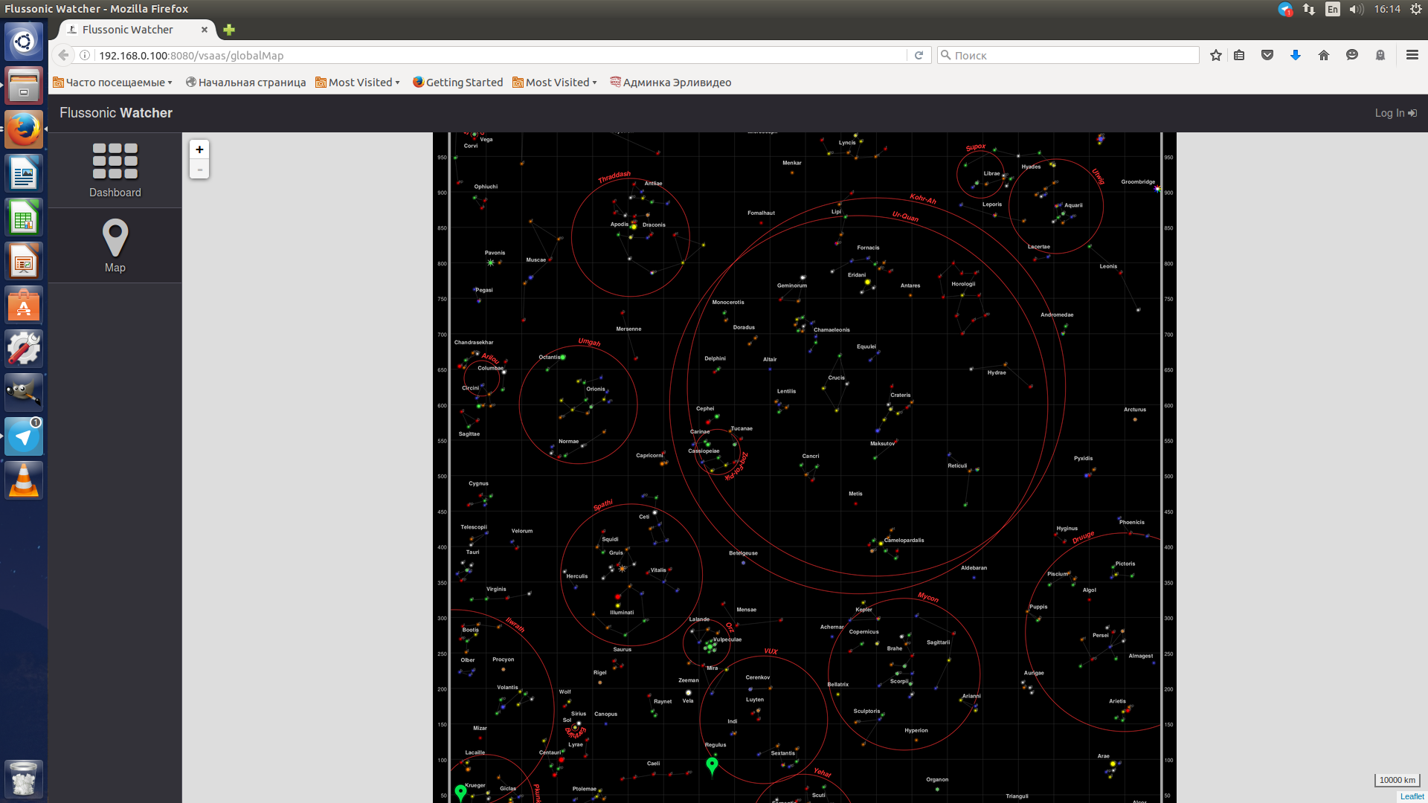Reload the page with refresh icon
Viewport: 1428px width, 803px height.
[x=919, y=55]
